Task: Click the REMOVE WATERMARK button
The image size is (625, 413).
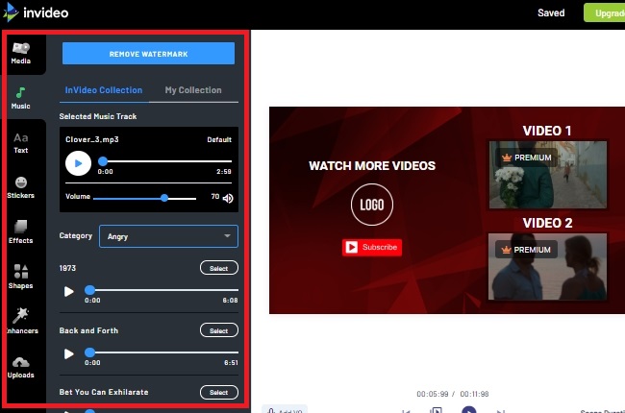Action: [x=148, y=54]
